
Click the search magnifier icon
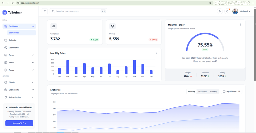53,11
